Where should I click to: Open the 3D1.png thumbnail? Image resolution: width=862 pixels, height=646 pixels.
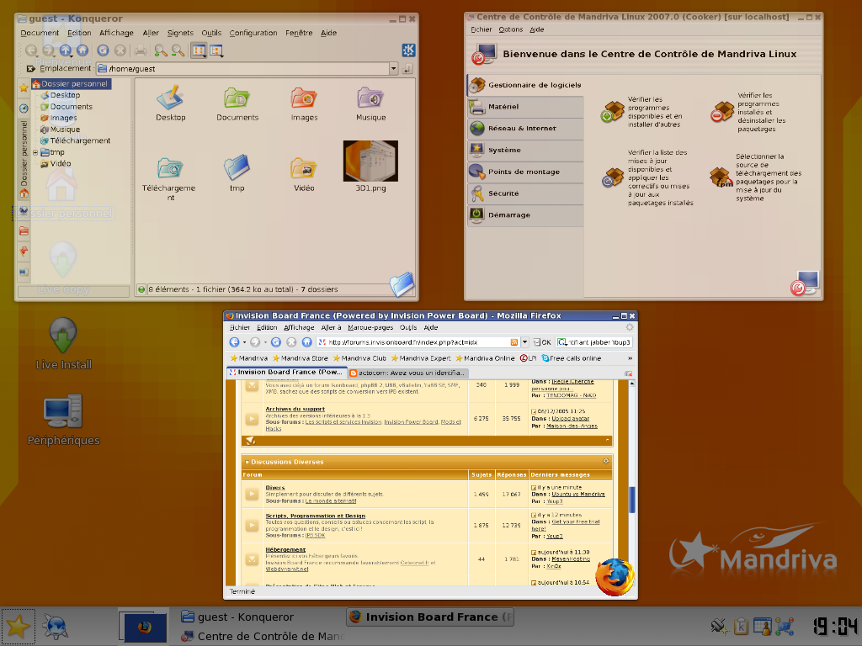tap(370, 160)
